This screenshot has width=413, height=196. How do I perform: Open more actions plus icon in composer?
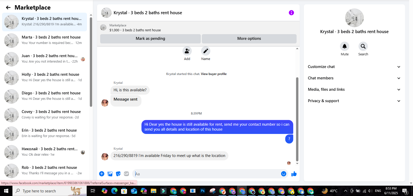pyautogui.click(x=102, y=174)
